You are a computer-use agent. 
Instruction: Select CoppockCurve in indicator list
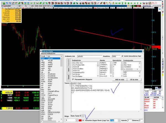coord(51,95)
